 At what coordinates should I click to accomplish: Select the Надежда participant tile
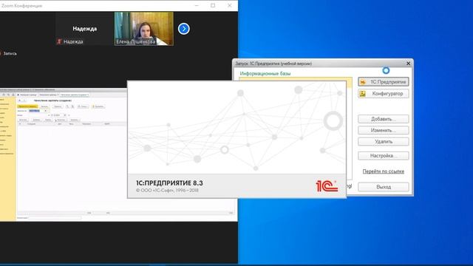pos(84,29)
